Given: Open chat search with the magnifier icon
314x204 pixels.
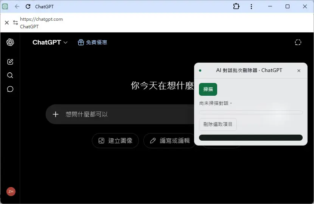Looking at the screenshot, I should click(x=10, y=75).
